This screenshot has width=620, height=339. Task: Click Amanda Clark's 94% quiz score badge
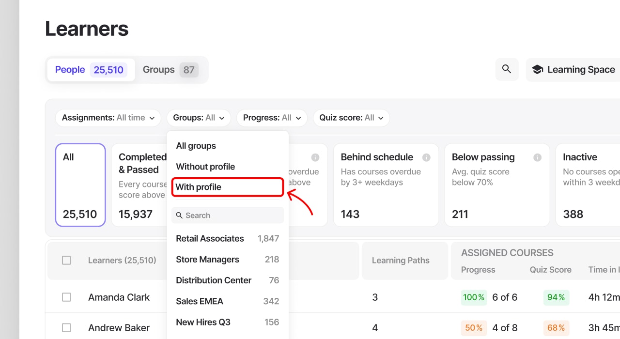click(x=556, y=297)
